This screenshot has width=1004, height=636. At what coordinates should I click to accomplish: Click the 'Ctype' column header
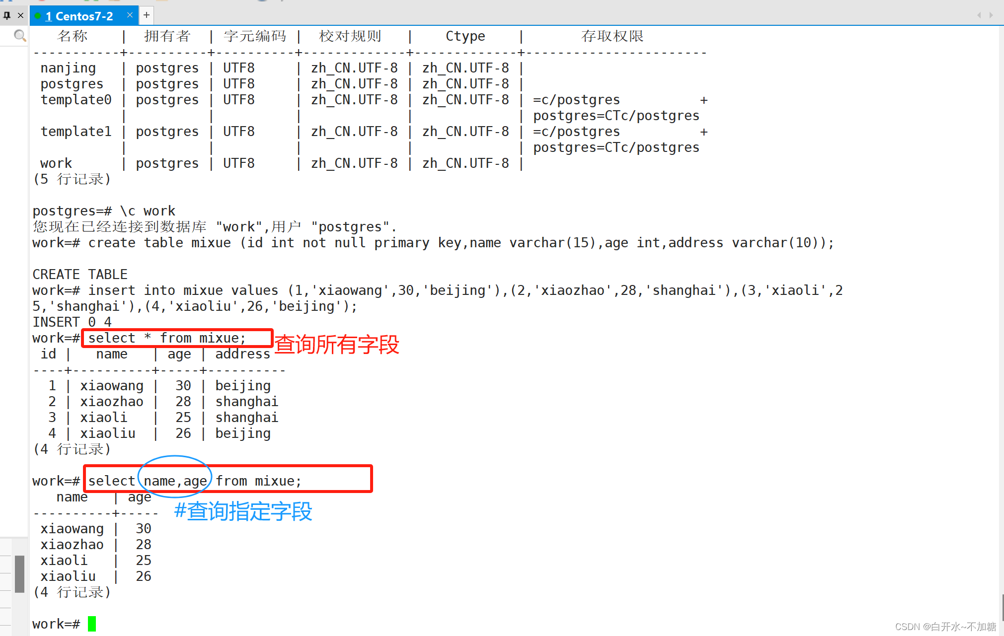coord(465,36)
